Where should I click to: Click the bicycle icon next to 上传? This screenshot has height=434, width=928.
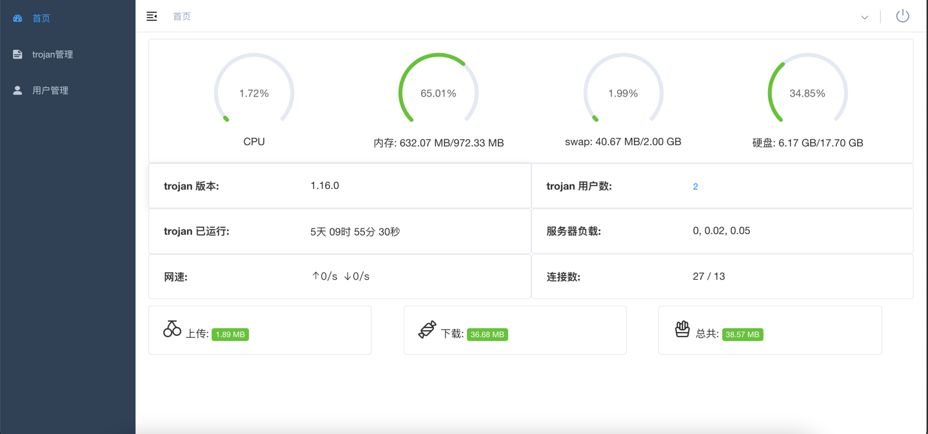click(172, 329)
